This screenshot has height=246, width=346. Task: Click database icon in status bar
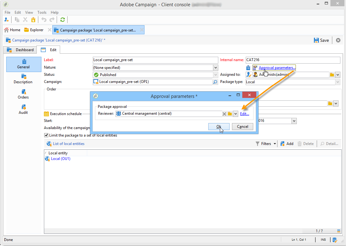(x=335, y=240)
